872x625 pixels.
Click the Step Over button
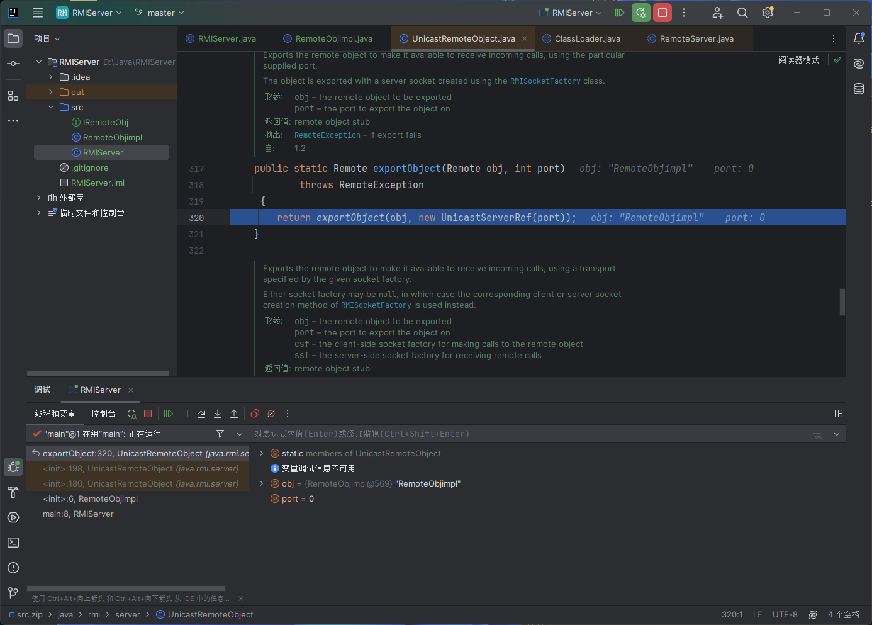201,414
